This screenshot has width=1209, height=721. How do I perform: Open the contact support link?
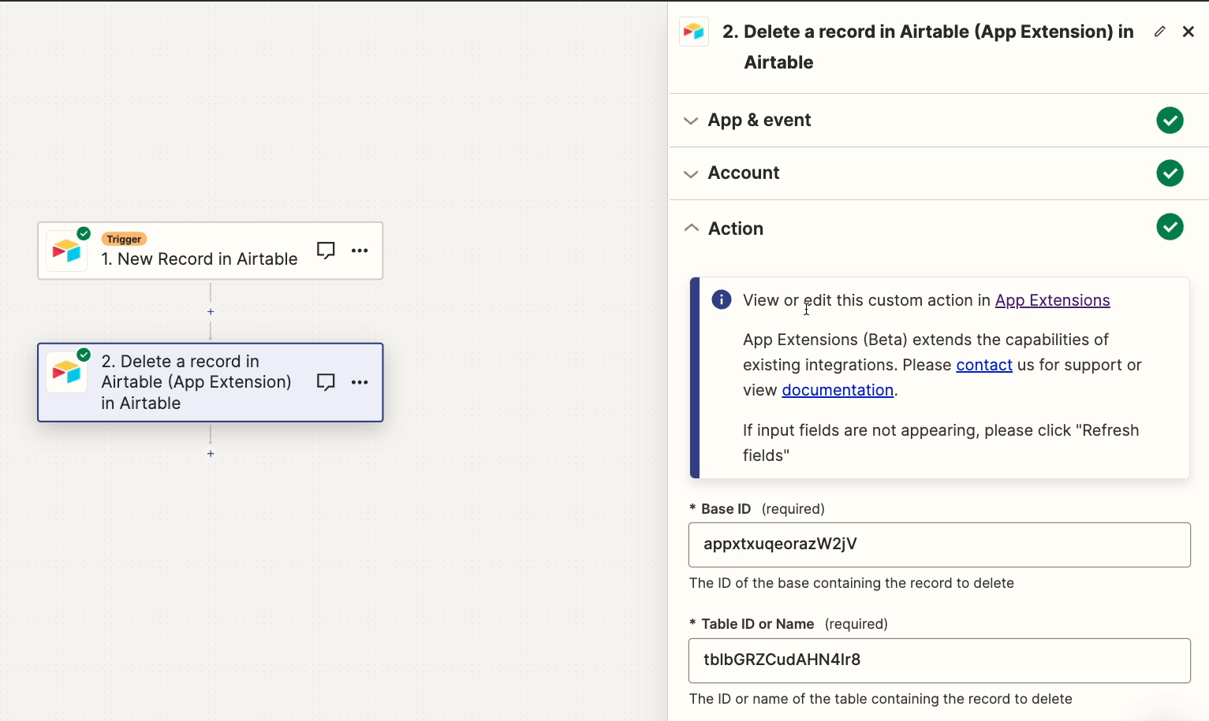[984, 365]
